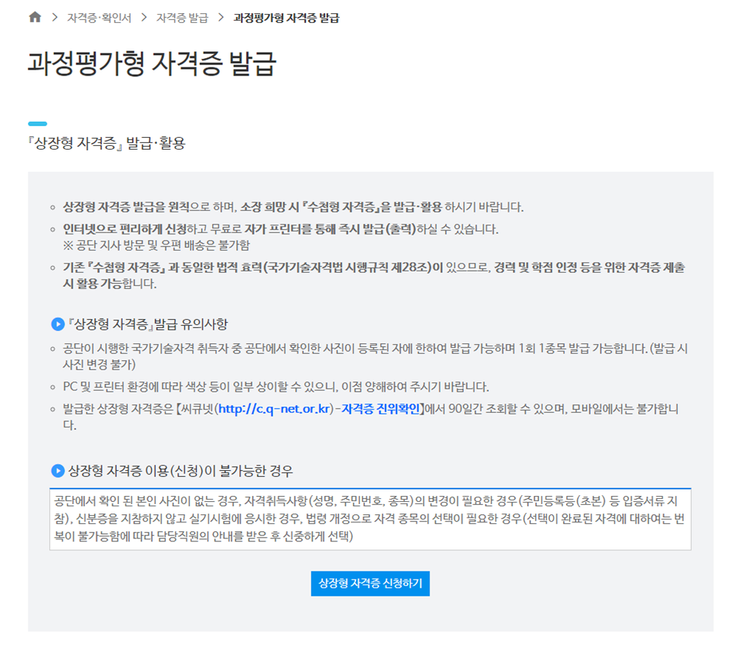735x650 pixels.
Task: Click chevron before 과정평가형 자격증 발급 breadcrumb
Action: click(x=221, y=18)
